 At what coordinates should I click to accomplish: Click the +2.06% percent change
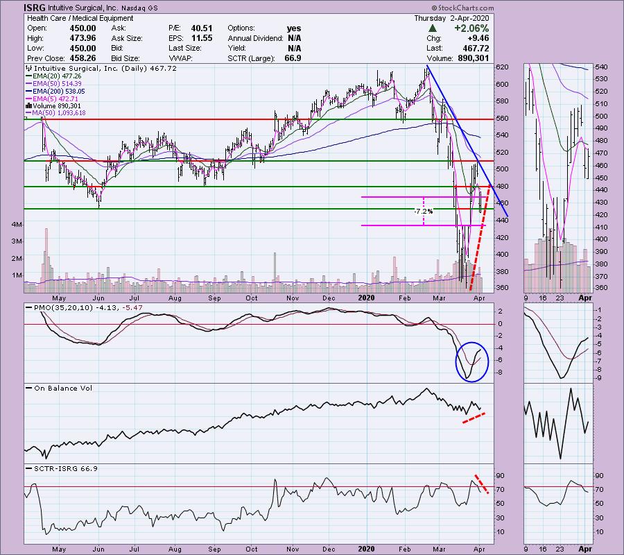click(x=471, y=28)
